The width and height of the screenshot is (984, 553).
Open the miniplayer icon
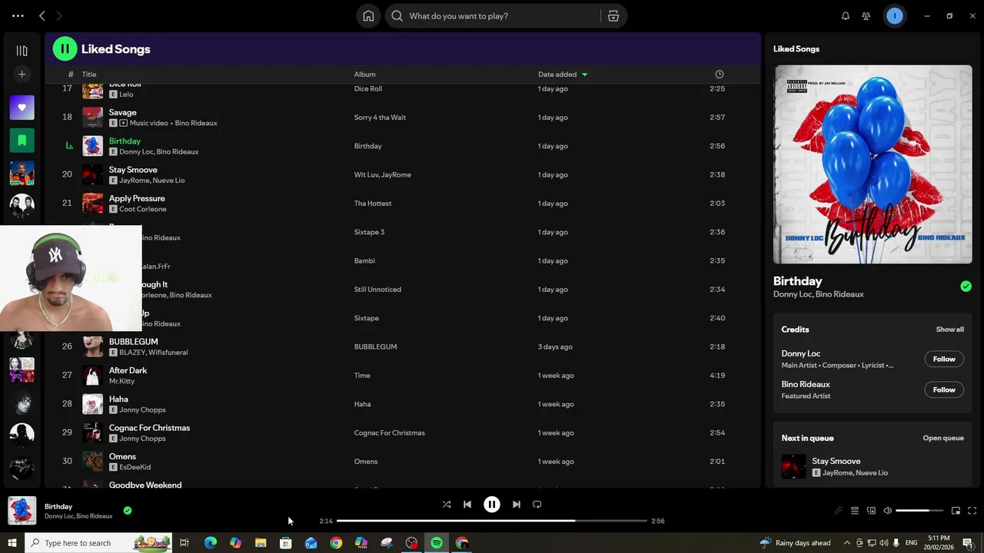[956, 511]
